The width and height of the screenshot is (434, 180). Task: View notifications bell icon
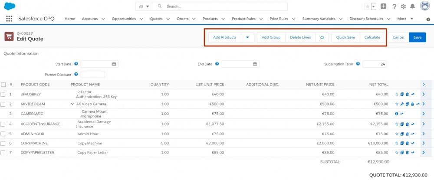point(412,7)
